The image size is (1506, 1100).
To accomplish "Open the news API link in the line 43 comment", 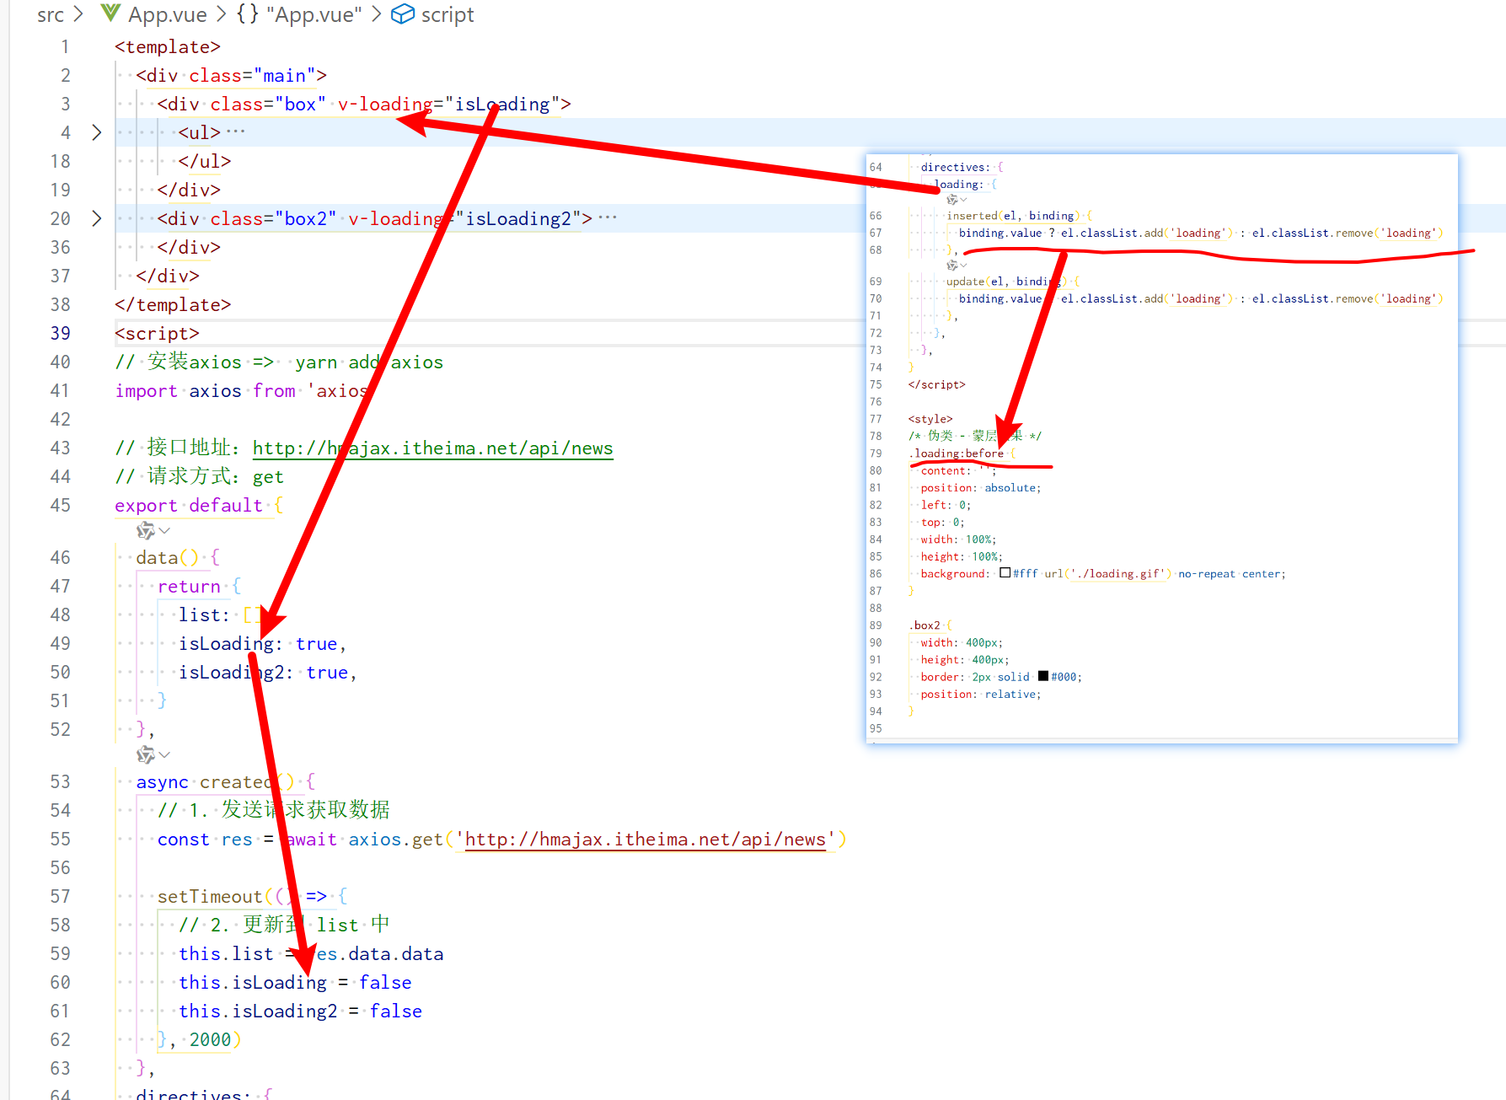I will 432,448.
